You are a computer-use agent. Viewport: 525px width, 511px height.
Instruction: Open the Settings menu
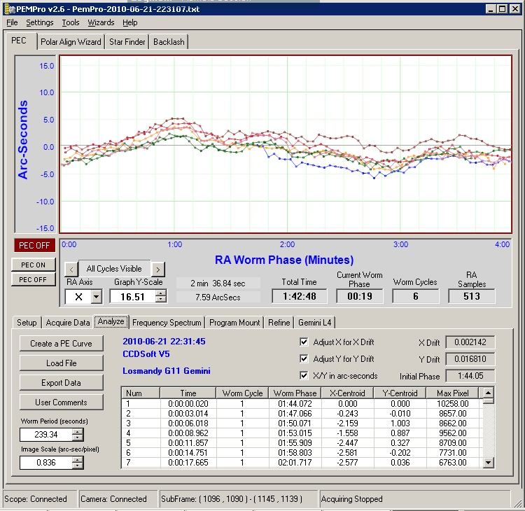tap(39, 22)
